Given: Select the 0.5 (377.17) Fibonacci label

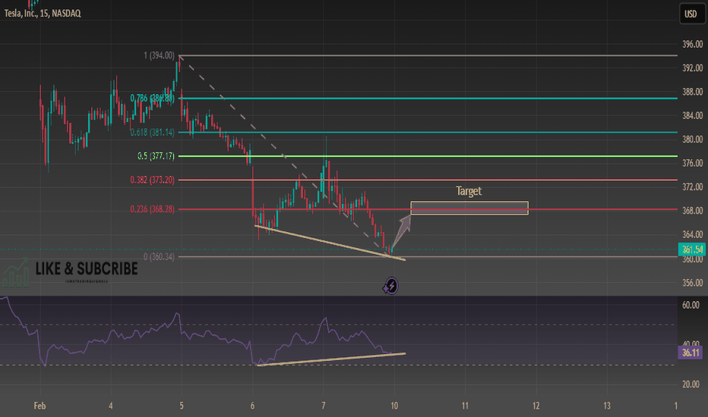Looking at the screenshot, I should click(156, 156).
